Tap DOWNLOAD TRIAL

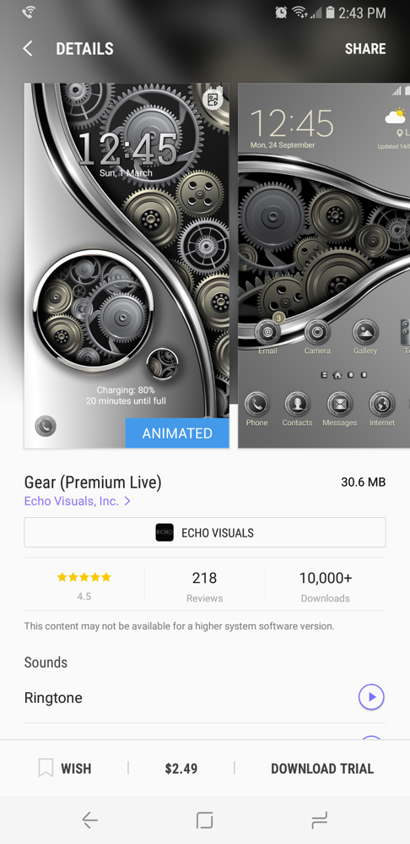pos(322,769)
